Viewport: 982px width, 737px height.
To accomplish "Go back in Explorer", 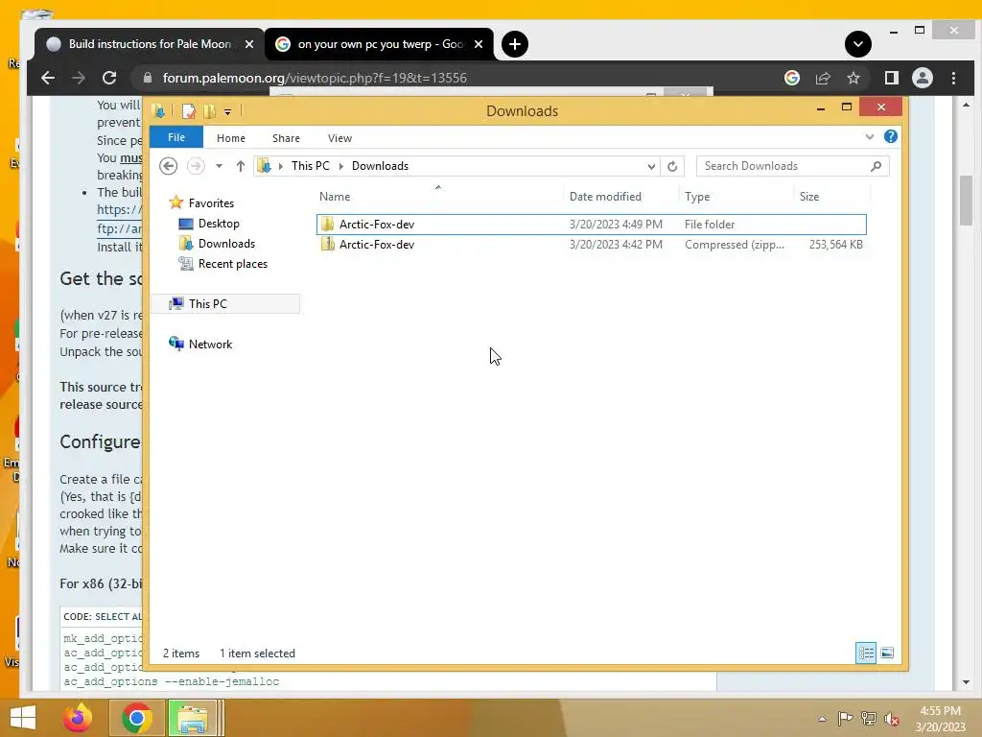I will (169, 166).
